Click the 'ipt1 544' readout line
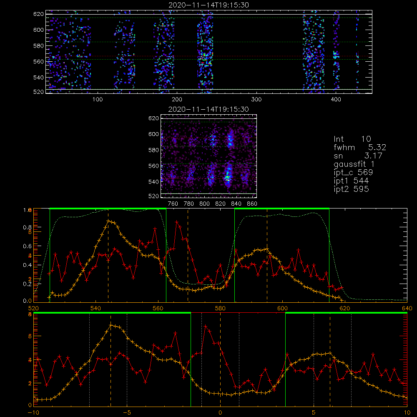Image resolution: width=417 pixels, height=417 pixels. coord(351,181)
